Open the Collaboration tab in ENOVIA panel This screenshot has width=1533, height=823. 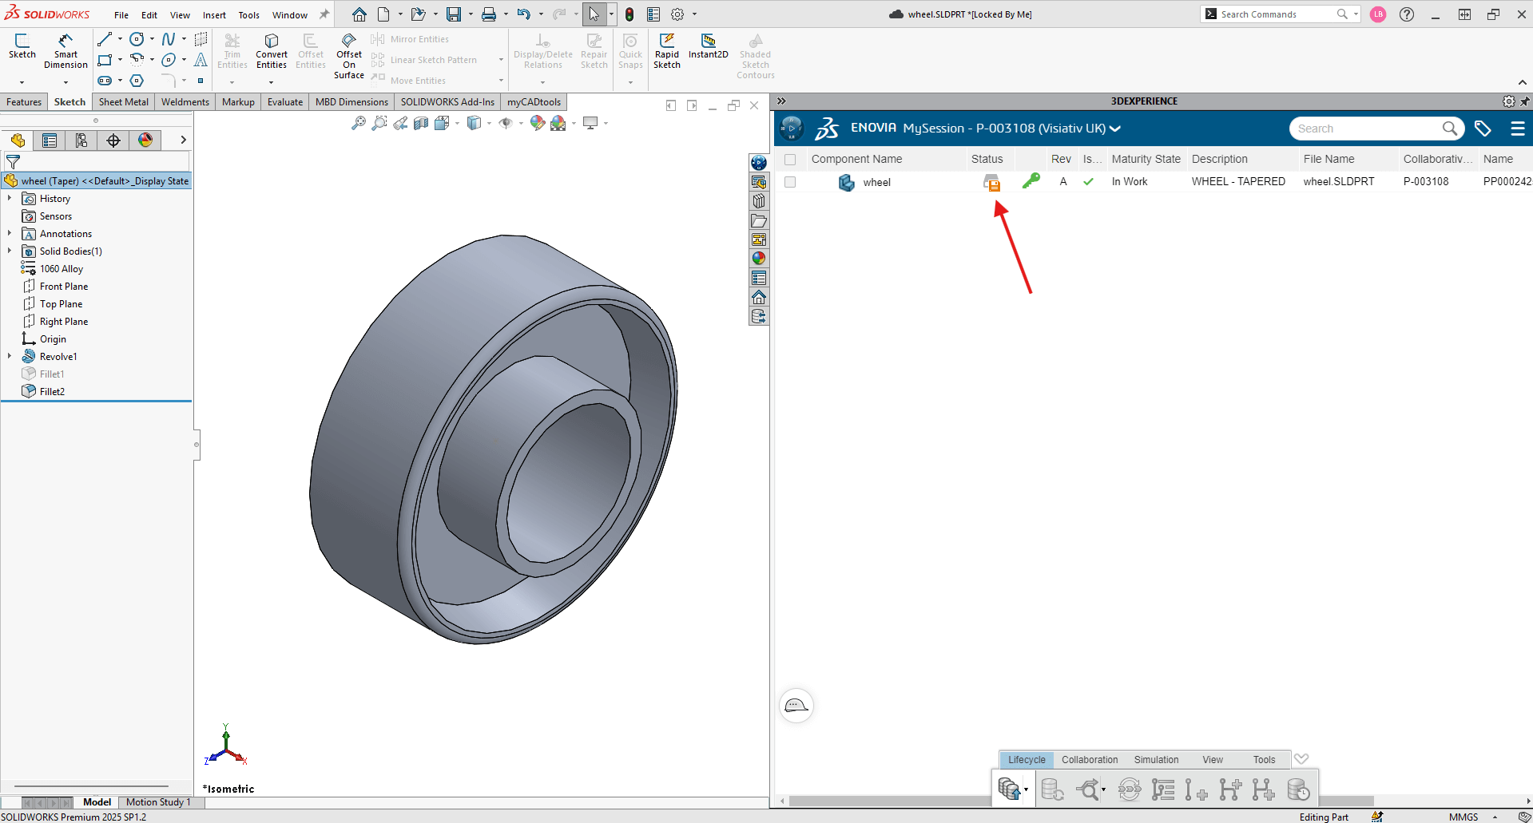click(x=1089, y=759)
